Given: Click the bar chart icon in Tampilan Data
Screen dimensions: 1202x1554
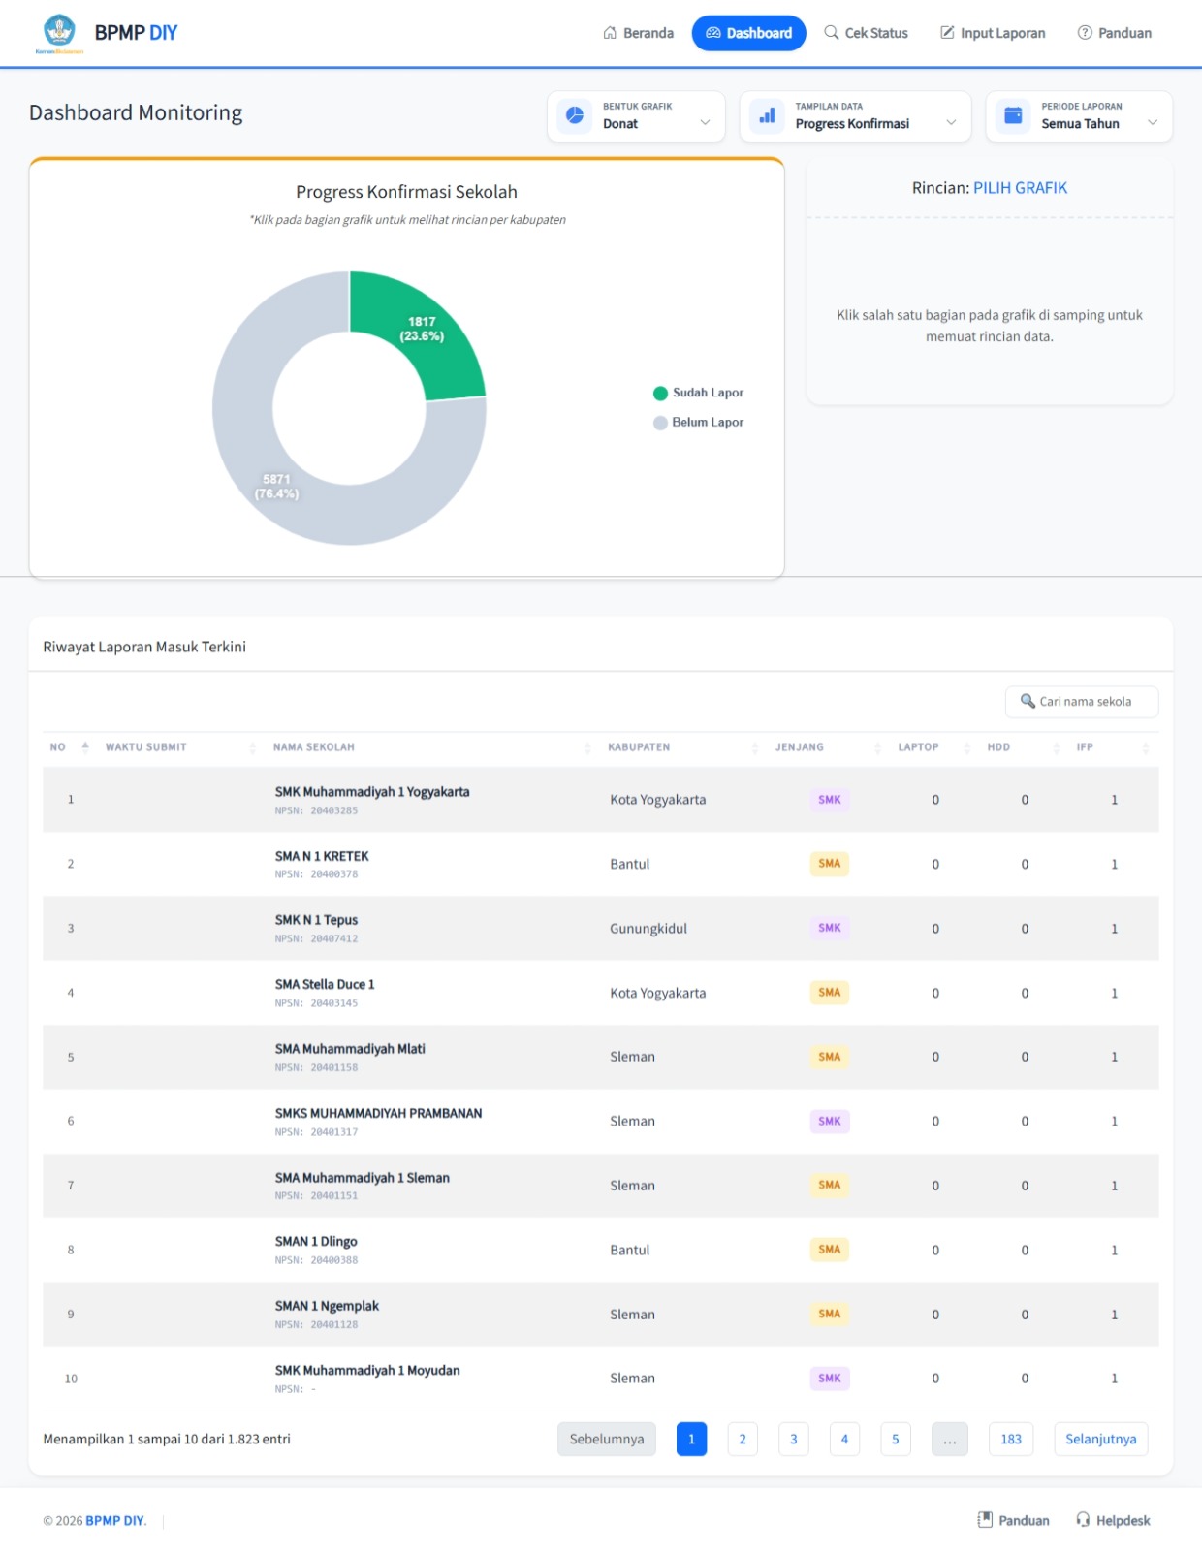Looking at the screenshot, I should [767, 115].
